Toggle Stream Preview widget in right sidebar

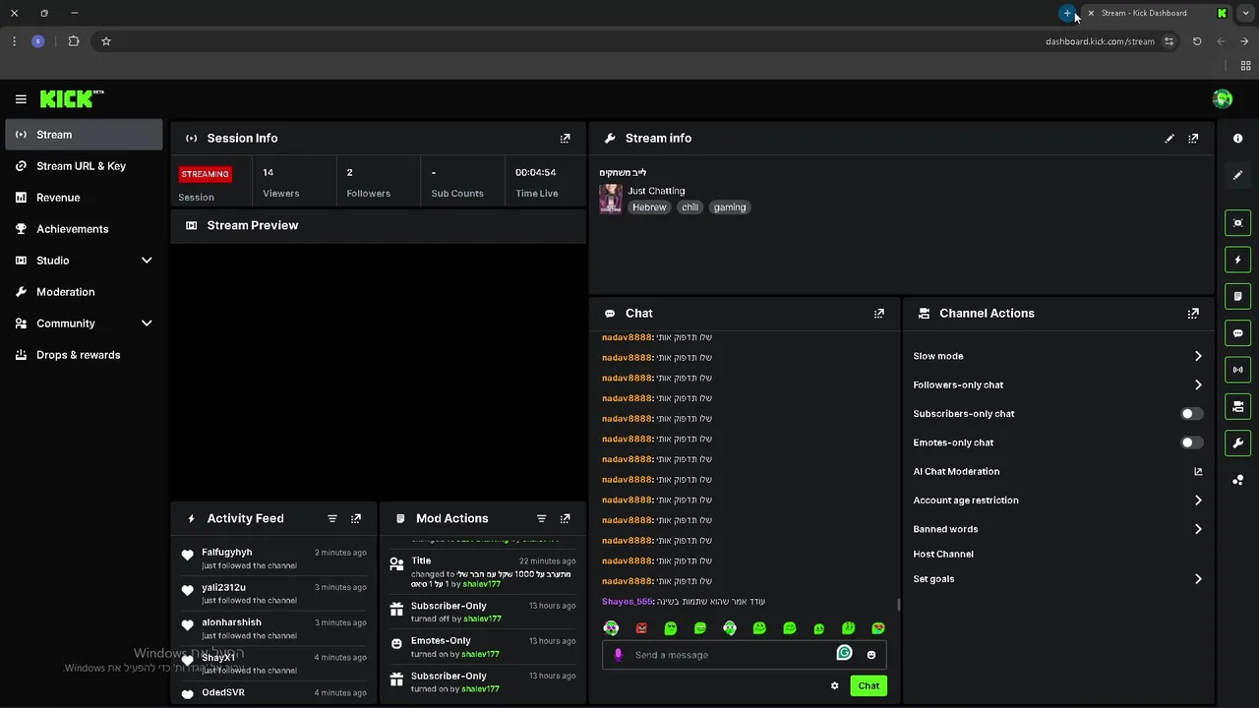pyautogui.click(x=1238, y=223)
